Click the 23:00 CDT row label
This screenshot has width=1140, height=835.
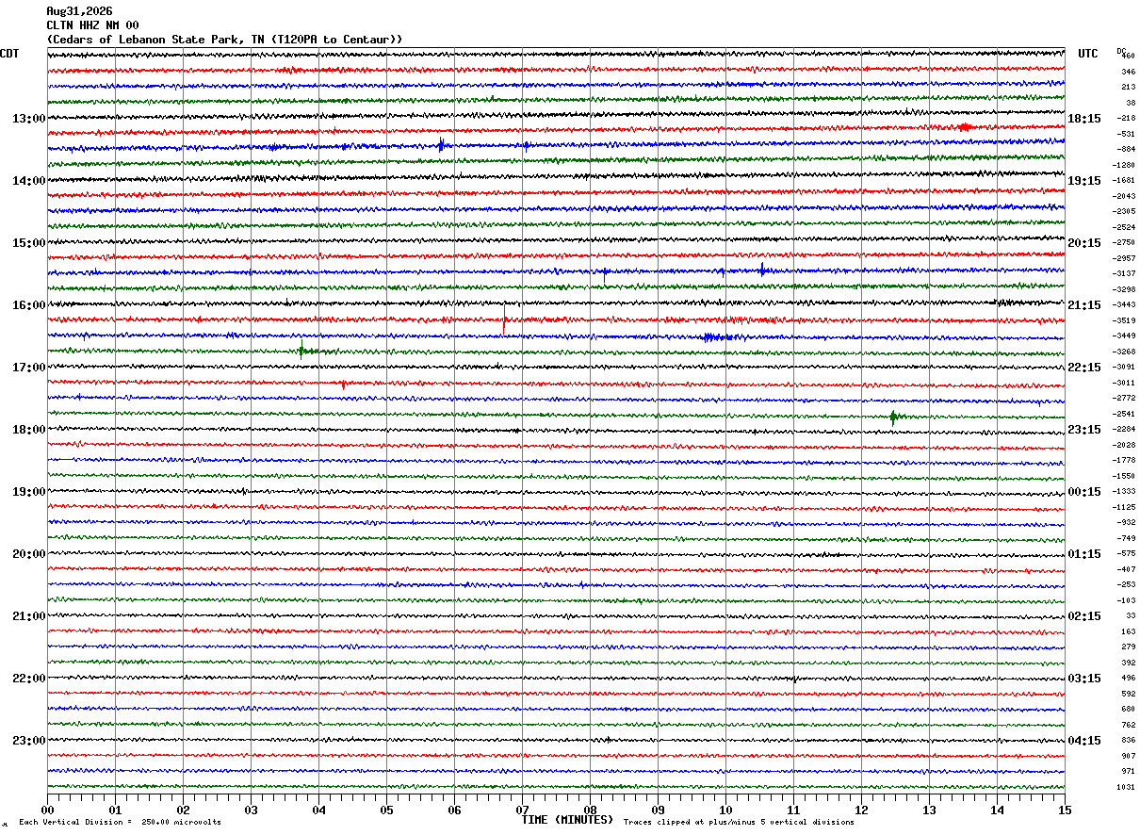coord(28,741)
